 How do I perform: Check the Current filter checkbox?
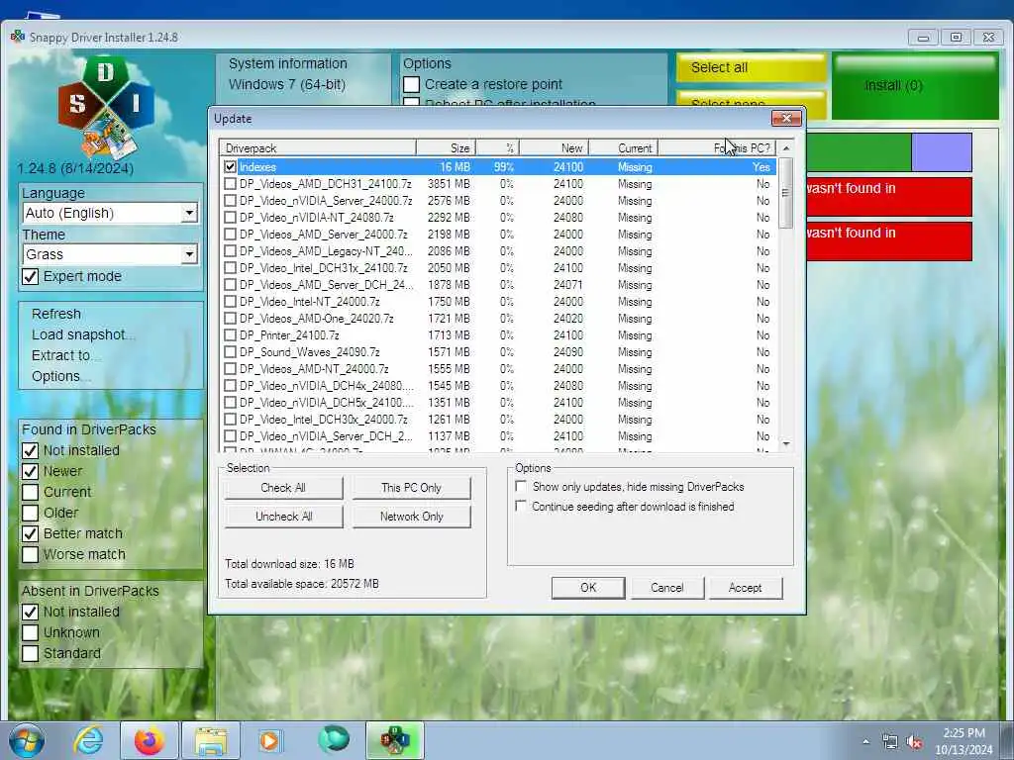[x=31, y=492]
